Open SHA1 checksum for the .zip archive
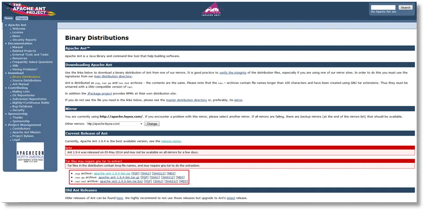This screenshot has width=425, height=211. click(146, 173)
